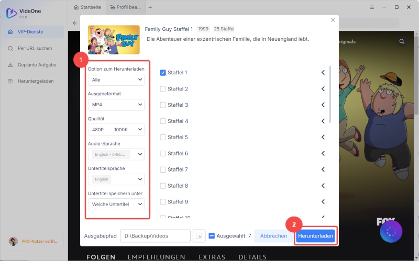Screen dimensions: 419x261
Task: Click the 25 Staffel tag
Action: coord(224,29)
